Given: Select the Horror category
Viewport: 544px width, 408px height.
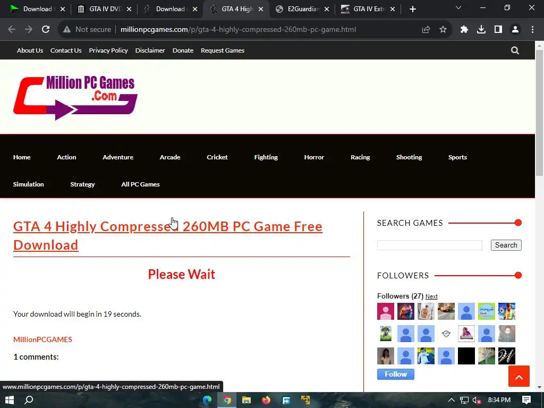Looking at the screenshot, I should [x=314, y=157].
